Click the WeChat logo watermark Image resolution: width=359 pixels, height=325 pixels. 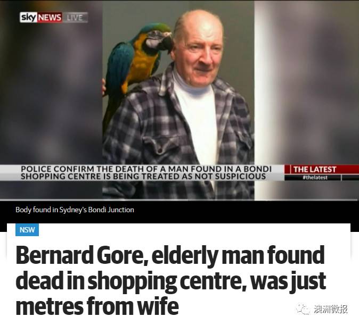[x=303, y=309]
